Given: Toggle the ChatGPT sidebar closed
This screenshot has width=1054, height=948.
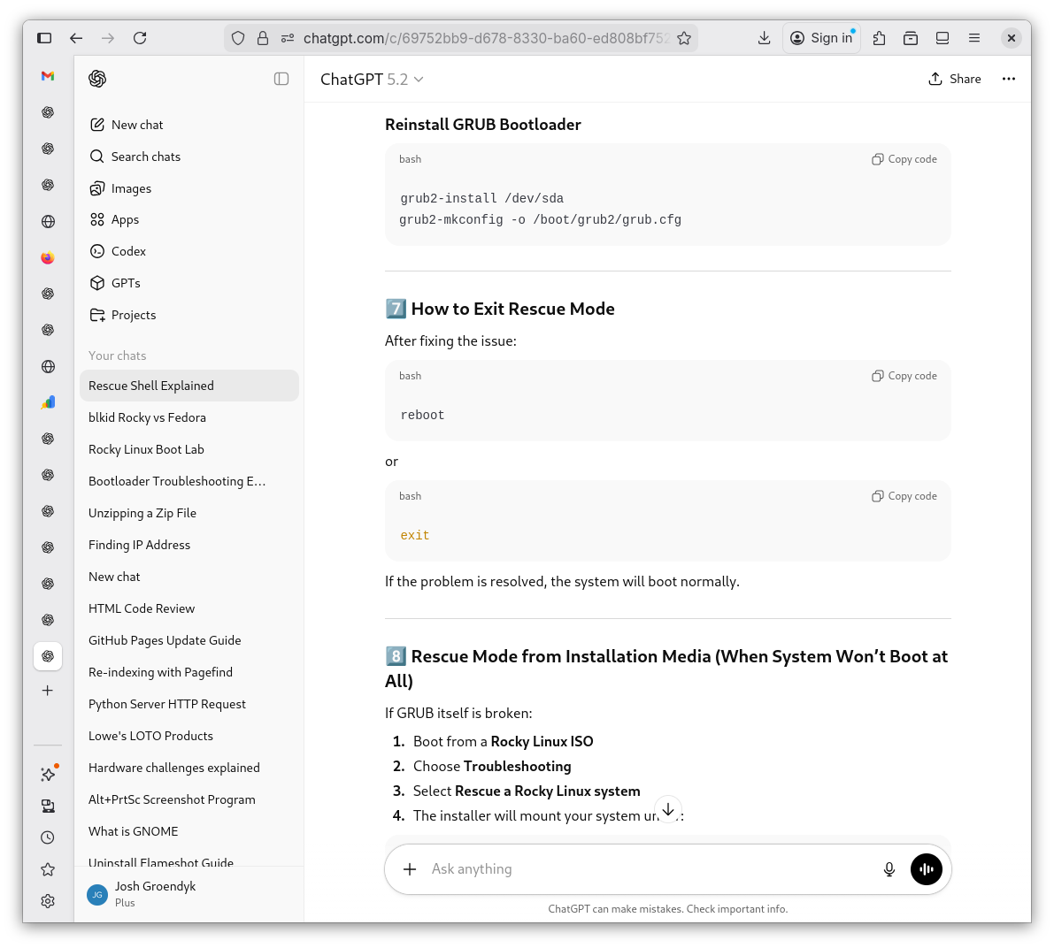Looking at the screenshot, I should tap(281, 79).
